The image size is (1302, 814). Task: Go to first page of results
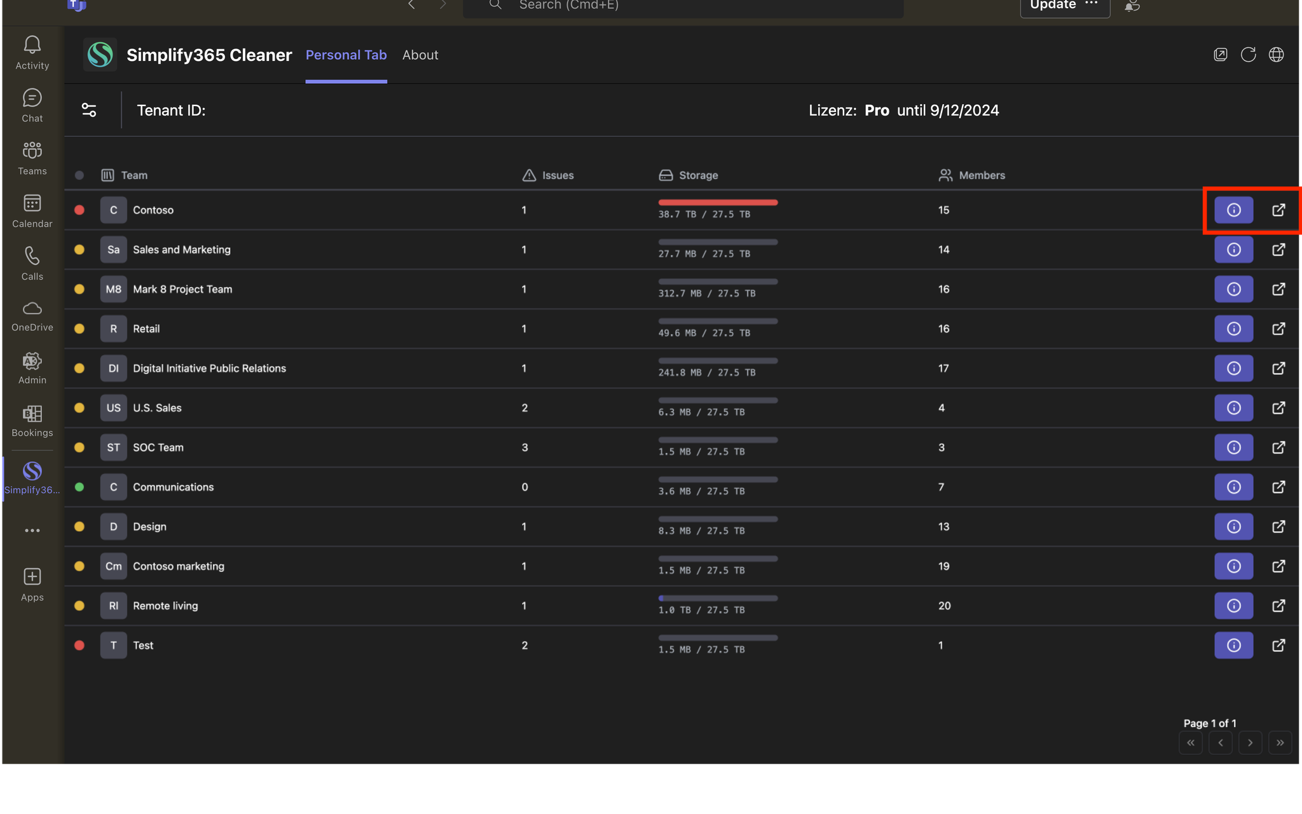tap(1191, 743)
